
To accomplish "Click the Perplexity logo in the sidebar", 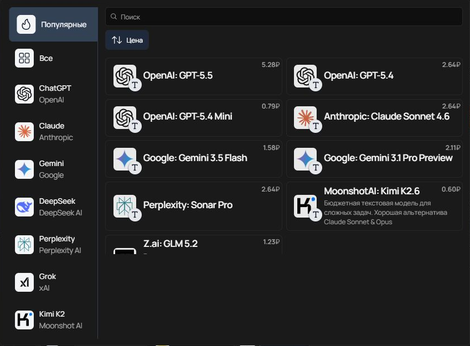I will pyautogui.click(x=24, y=245).
